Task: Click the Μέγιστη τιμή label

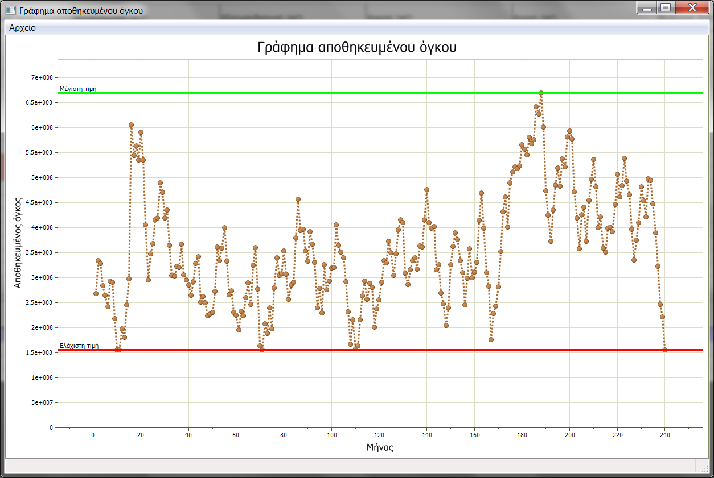Action: 78,89
